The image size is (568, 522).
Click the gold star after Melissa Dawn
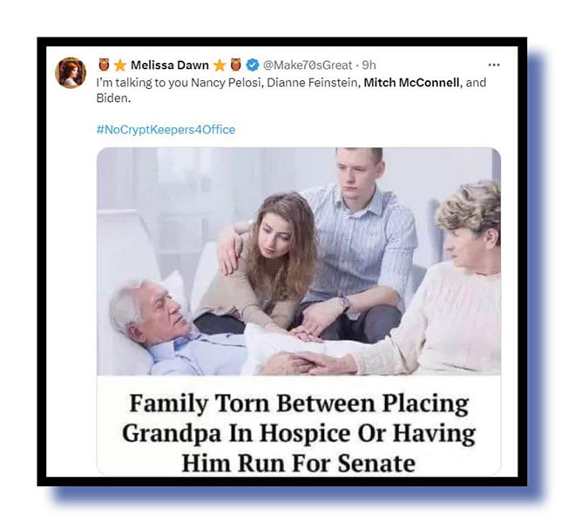(x=220, y=65)
